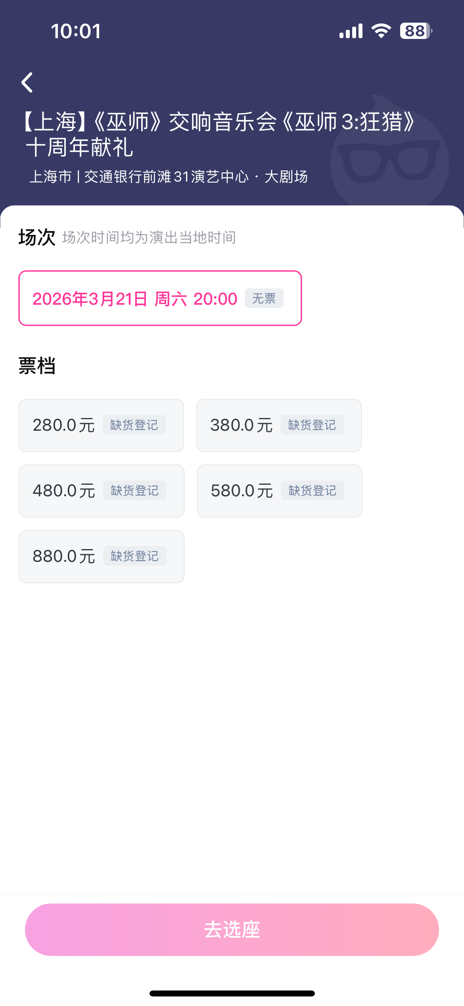Viewport: 464px width, 1006px height.
Task: Tap 缺货登记 tag for 880.0元
Action: 135,556
